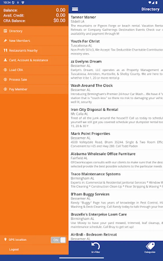Open Mark Point Properties listing
This screenshot has width=163, height=261.
pos(116,140)
